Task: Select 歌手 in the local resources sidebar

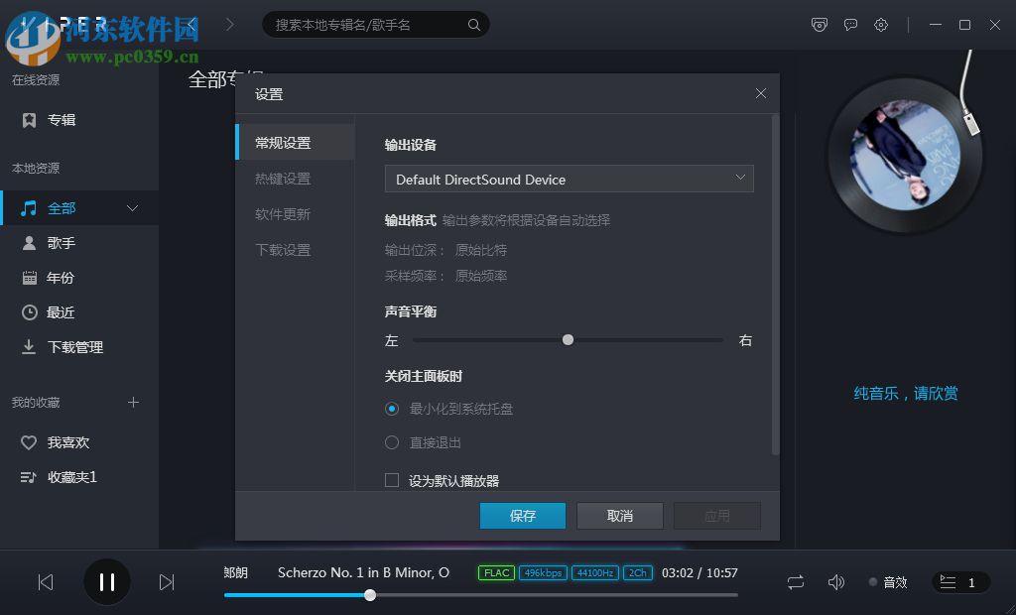Action: click(x=62, y=242)
